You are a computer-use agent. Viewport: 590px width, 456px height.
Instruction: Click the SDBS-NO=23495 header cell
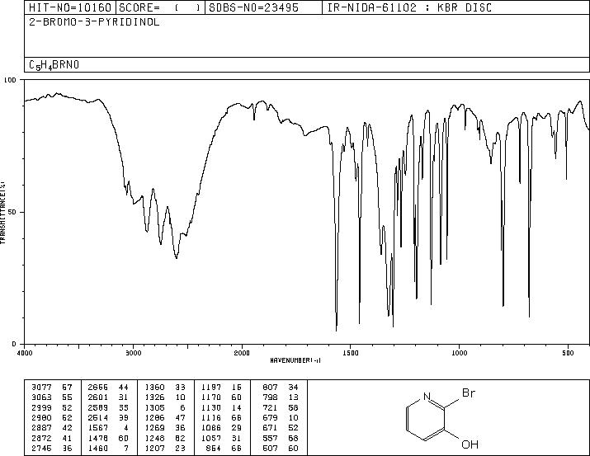(x=263, y=7)
